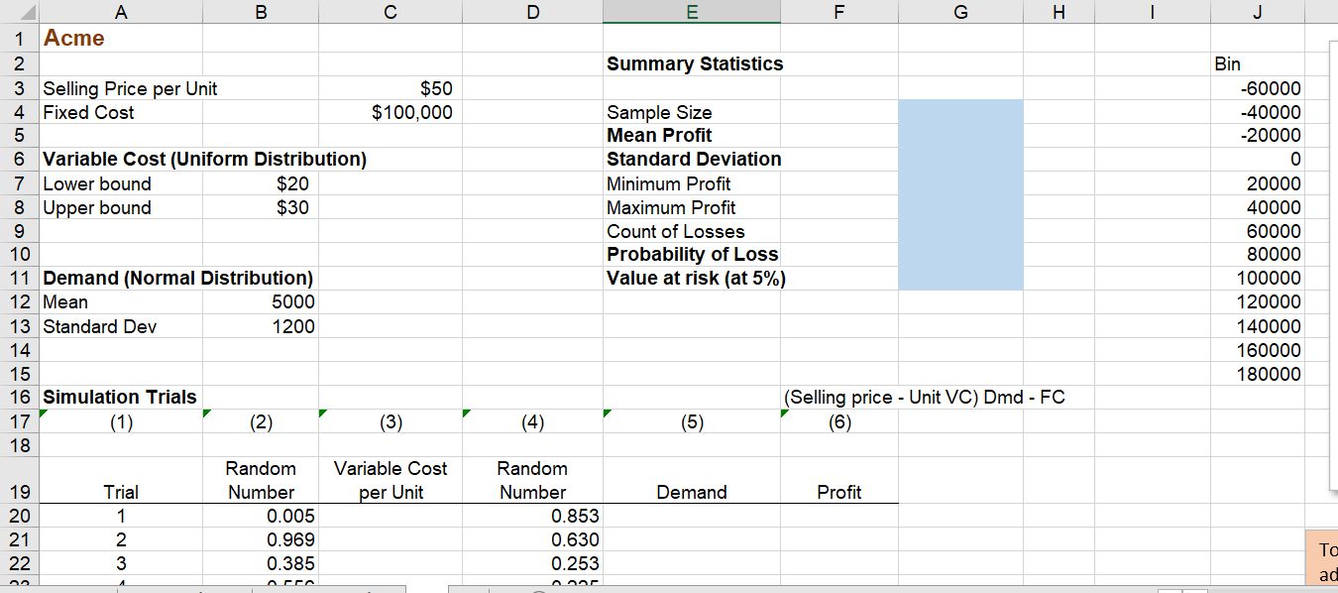Select blue cell next to Value at risk
Viewport: 1338px width, 593px height.
(960, 278)
